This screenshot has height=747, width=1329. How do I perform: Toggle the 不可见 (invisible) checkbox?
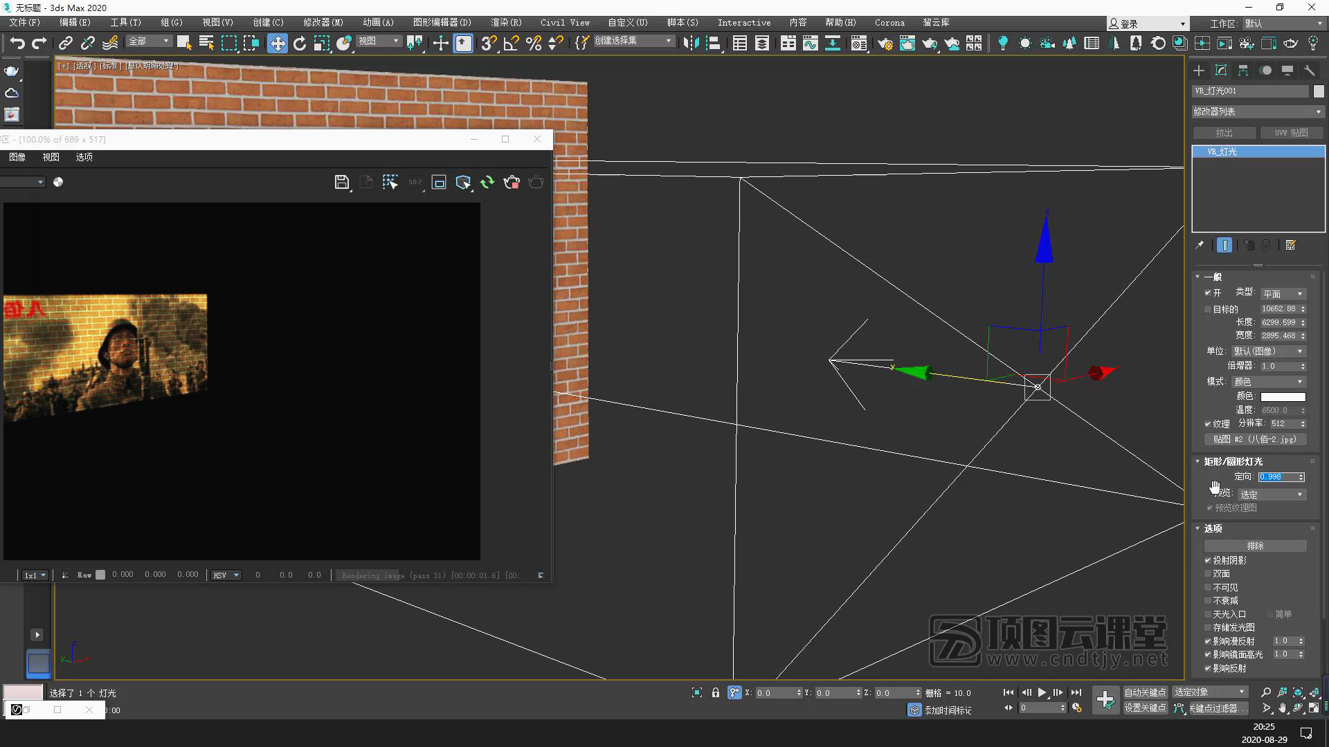pyautogui.click(x=1208, y=587)
